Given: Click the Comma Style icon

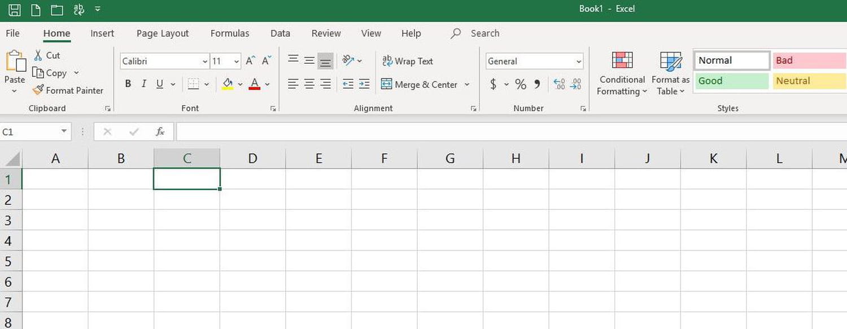Looking at the screenshot, I should point(536,84).
